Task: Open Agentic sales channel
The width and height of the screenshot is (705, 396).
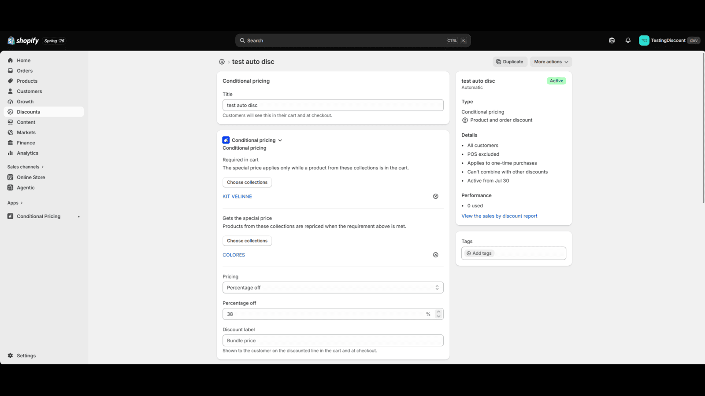Action: (x=44, y=187)
